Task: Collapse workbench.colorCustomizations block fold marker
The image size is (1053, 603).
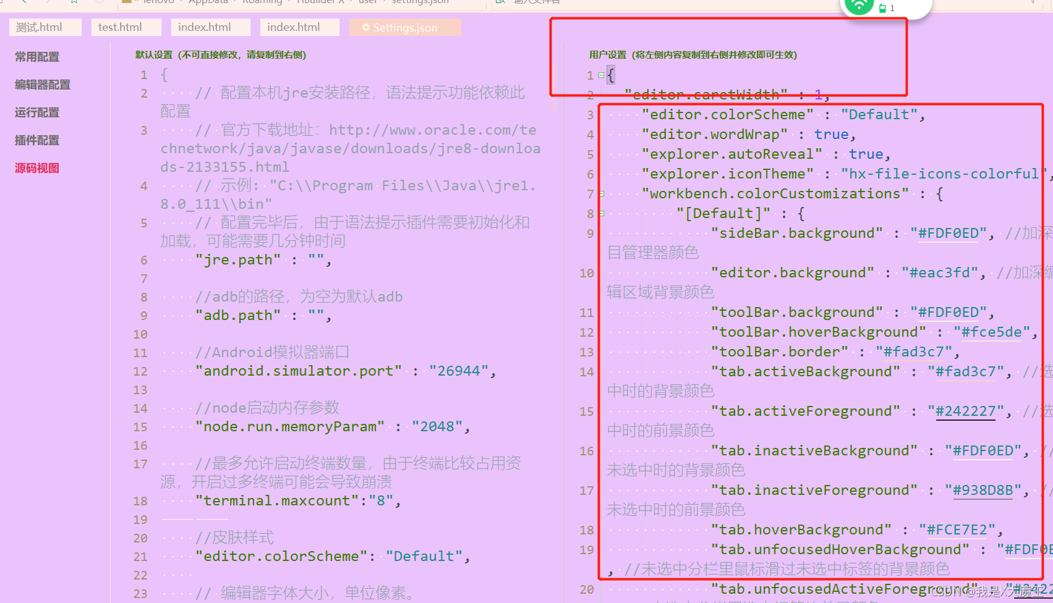Action: pos(601,194)
